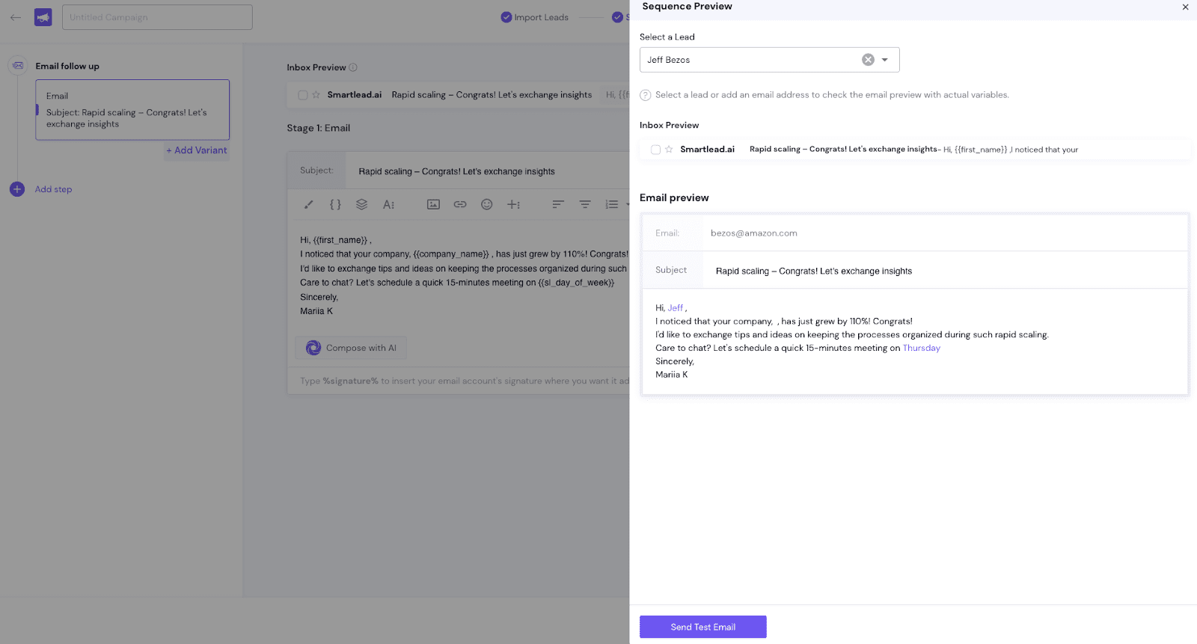Viewport: 1197px width, 644px height.
Task: Tick the checkbox in the editor inbox preview
Action: pyautogui.click(x=303, y=95)
